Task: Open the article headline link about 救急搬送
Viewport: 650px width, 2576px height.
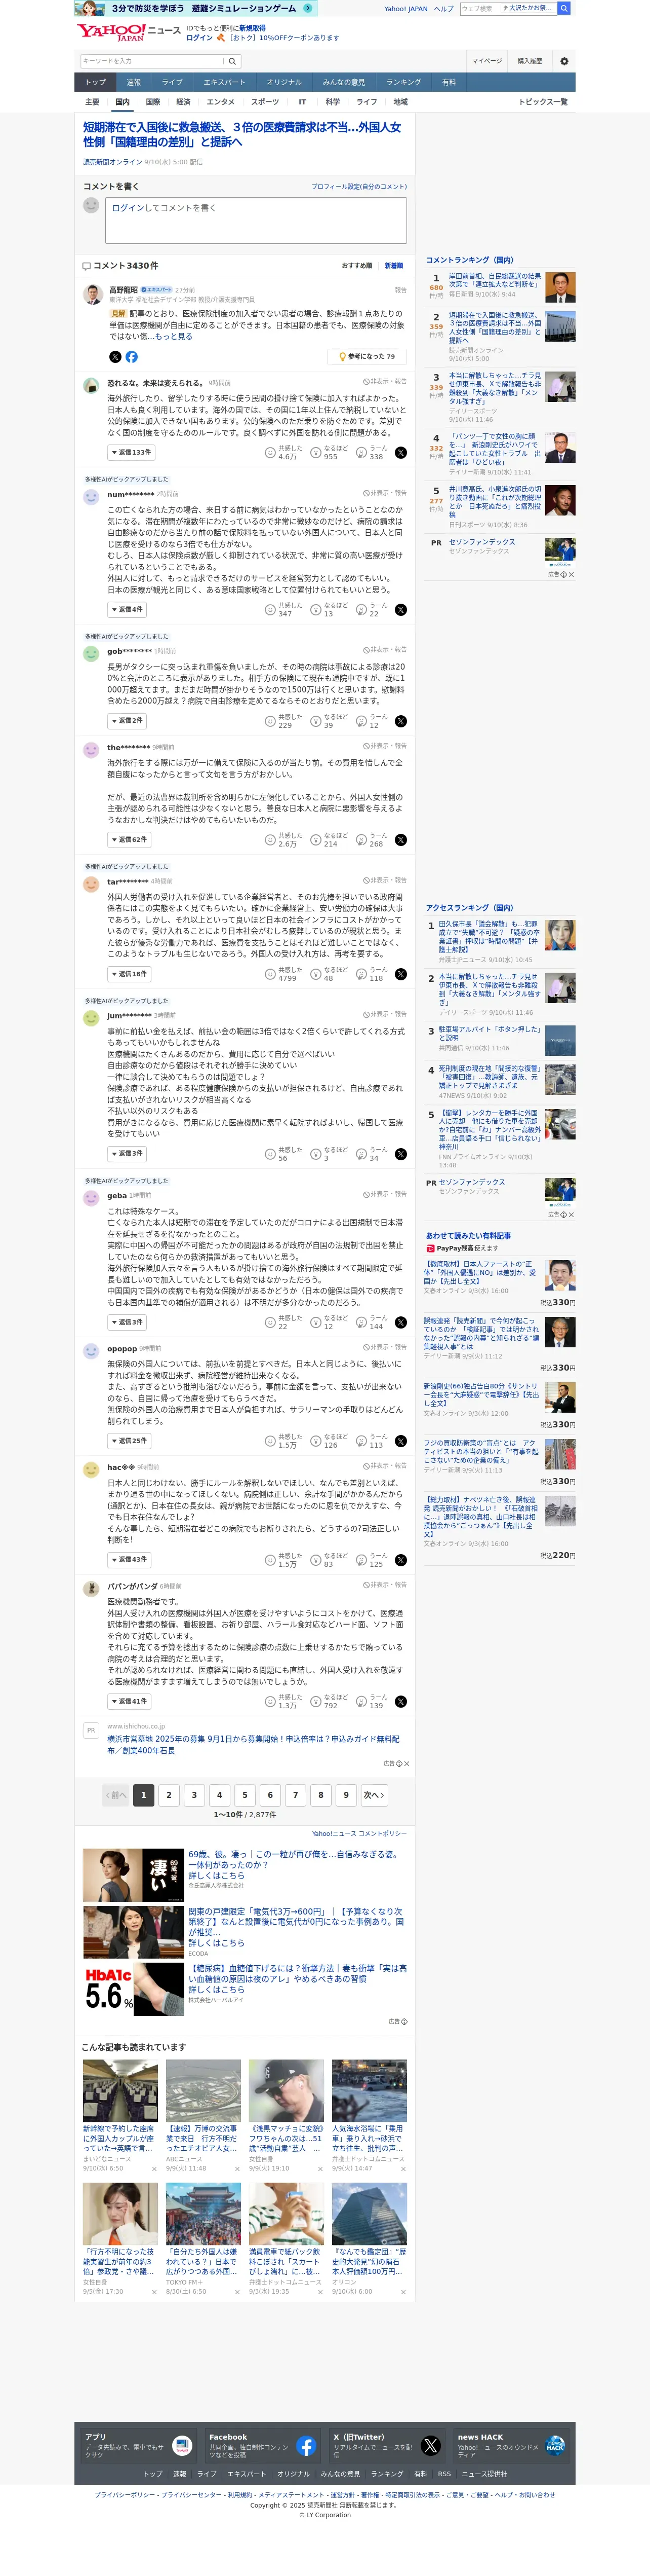Action: coord(242,135)
